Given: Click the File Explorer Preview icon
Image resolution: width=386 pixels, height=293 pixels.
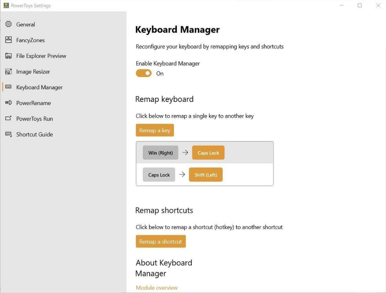Looking at the screenshot, I should pos(8,56).
